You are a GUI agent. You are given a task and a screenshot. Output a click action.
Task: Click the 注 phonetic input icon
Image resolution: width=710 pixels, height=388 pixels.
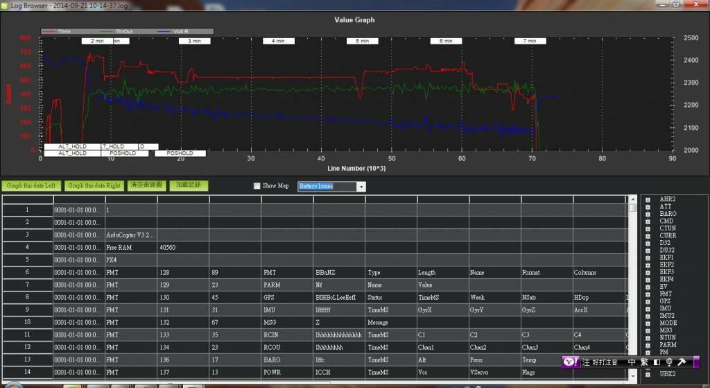[586, 362]
